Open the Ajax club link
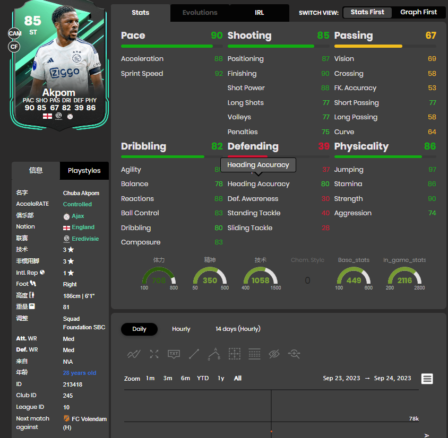This screenshot has height=438, width=448. (x=77, y=216)
